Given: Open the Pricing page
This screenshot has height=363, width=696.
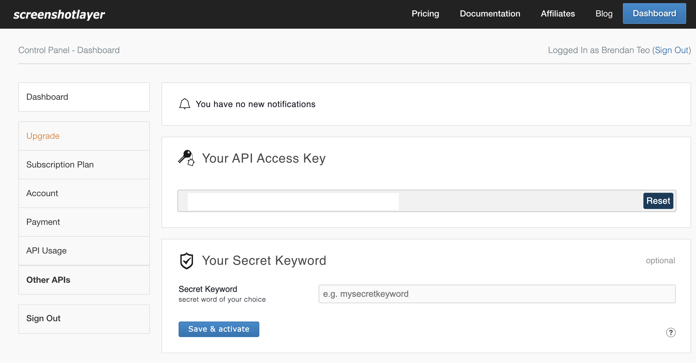Looking at the screenshot, I should [425, 13].
